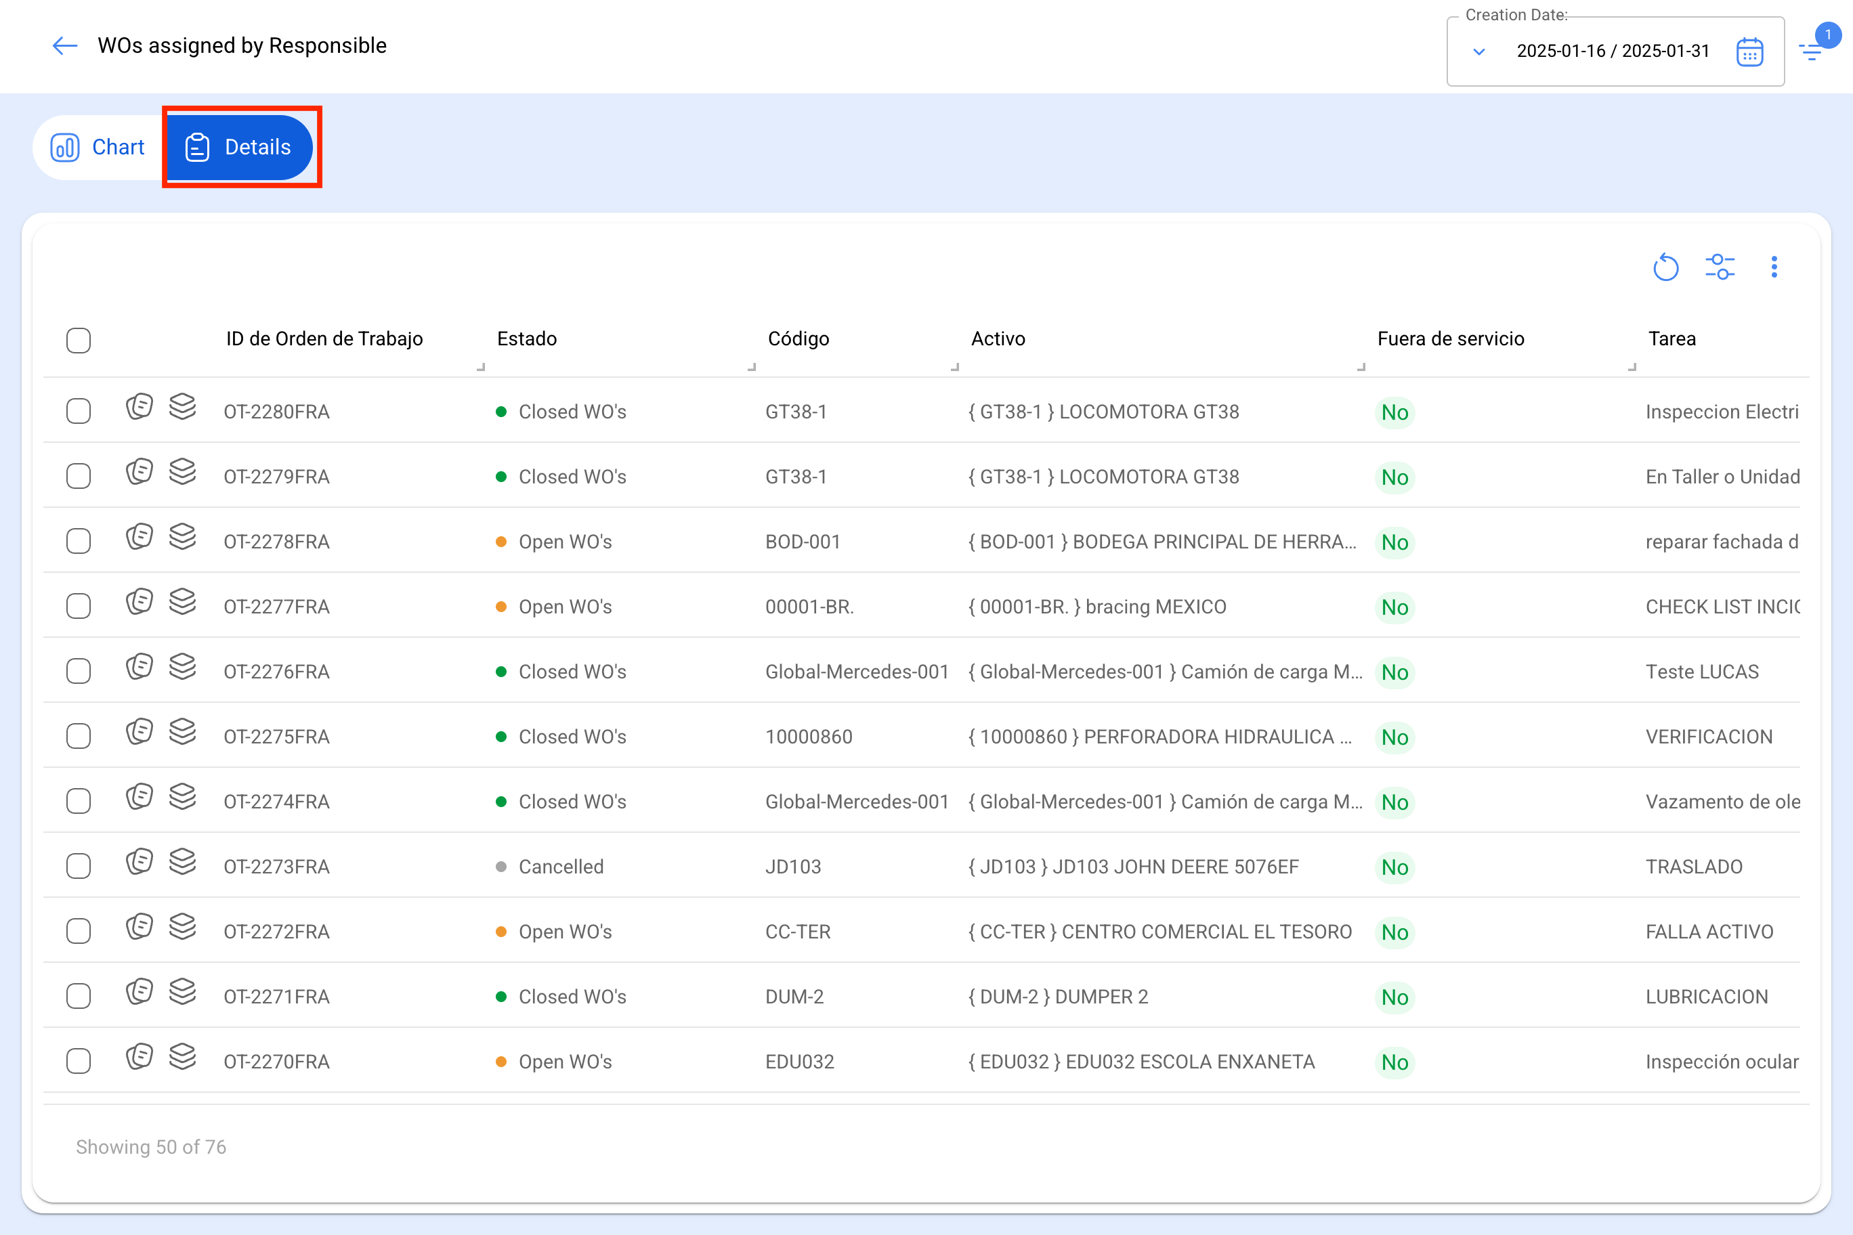Open notes icon for OT-2280FRA
The image size is (1853, 1235).
(140, 407)
